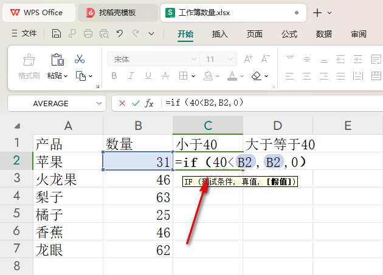Switch to WPS Office home tab

[x=39, y=13]
